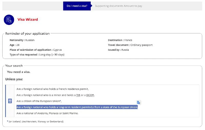Click the Iceland, Liechtenstein, Norway footnote
The height and width of the screenshot is (130, 205).
(x=35, y=121)
